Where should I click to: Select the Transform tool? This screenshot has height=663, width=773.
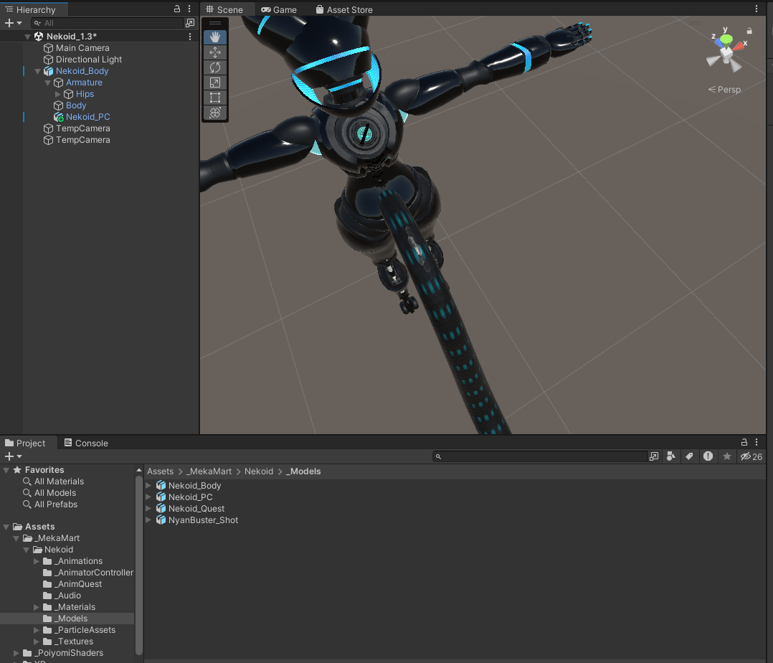click(x=214, y=113)
